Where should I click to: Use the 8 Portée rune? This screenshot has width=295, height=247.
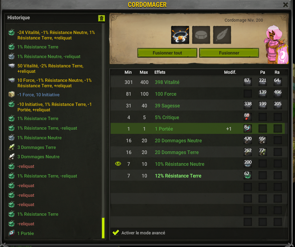pyautogui.click(x=248, y=128)
